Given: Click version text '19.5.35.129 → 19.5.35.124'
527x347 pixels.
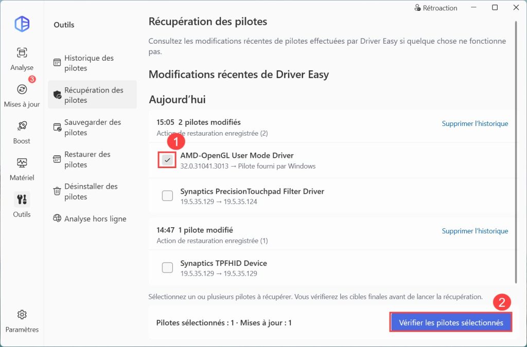Looking at the screenshot, I should click(x=219, y=202).
